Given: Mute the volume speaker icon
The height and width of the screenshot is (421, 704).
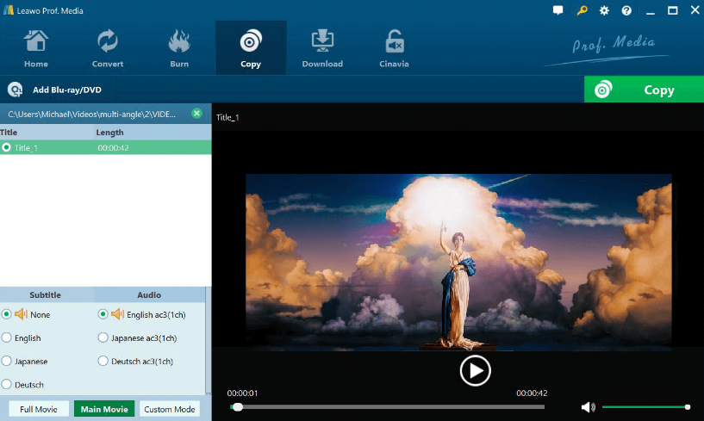Looking at the screenshot, I should click(x=588, y=407).
